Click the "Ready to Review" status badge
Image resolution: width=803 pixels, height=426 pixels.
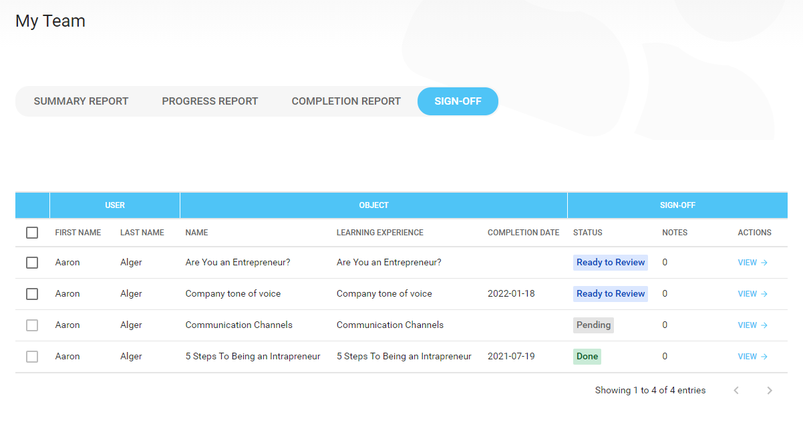[x=610, y=262]
